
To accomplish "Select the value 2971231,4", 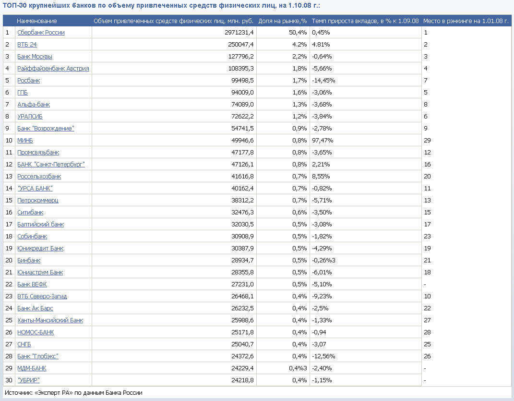I will pos(239,33).
